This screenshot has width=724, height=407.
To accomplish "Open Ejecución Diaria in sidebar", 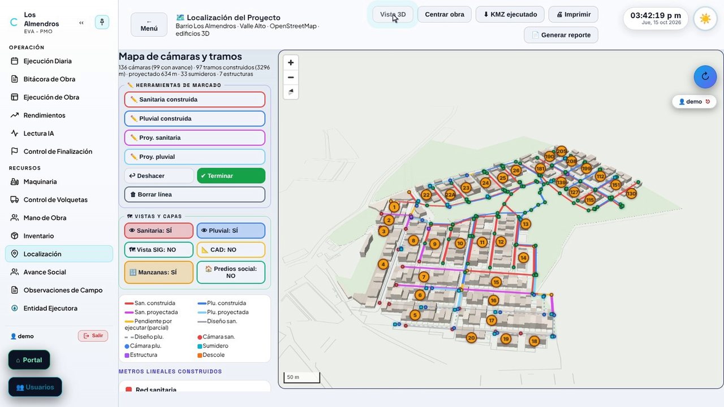I will click(59, 61).
